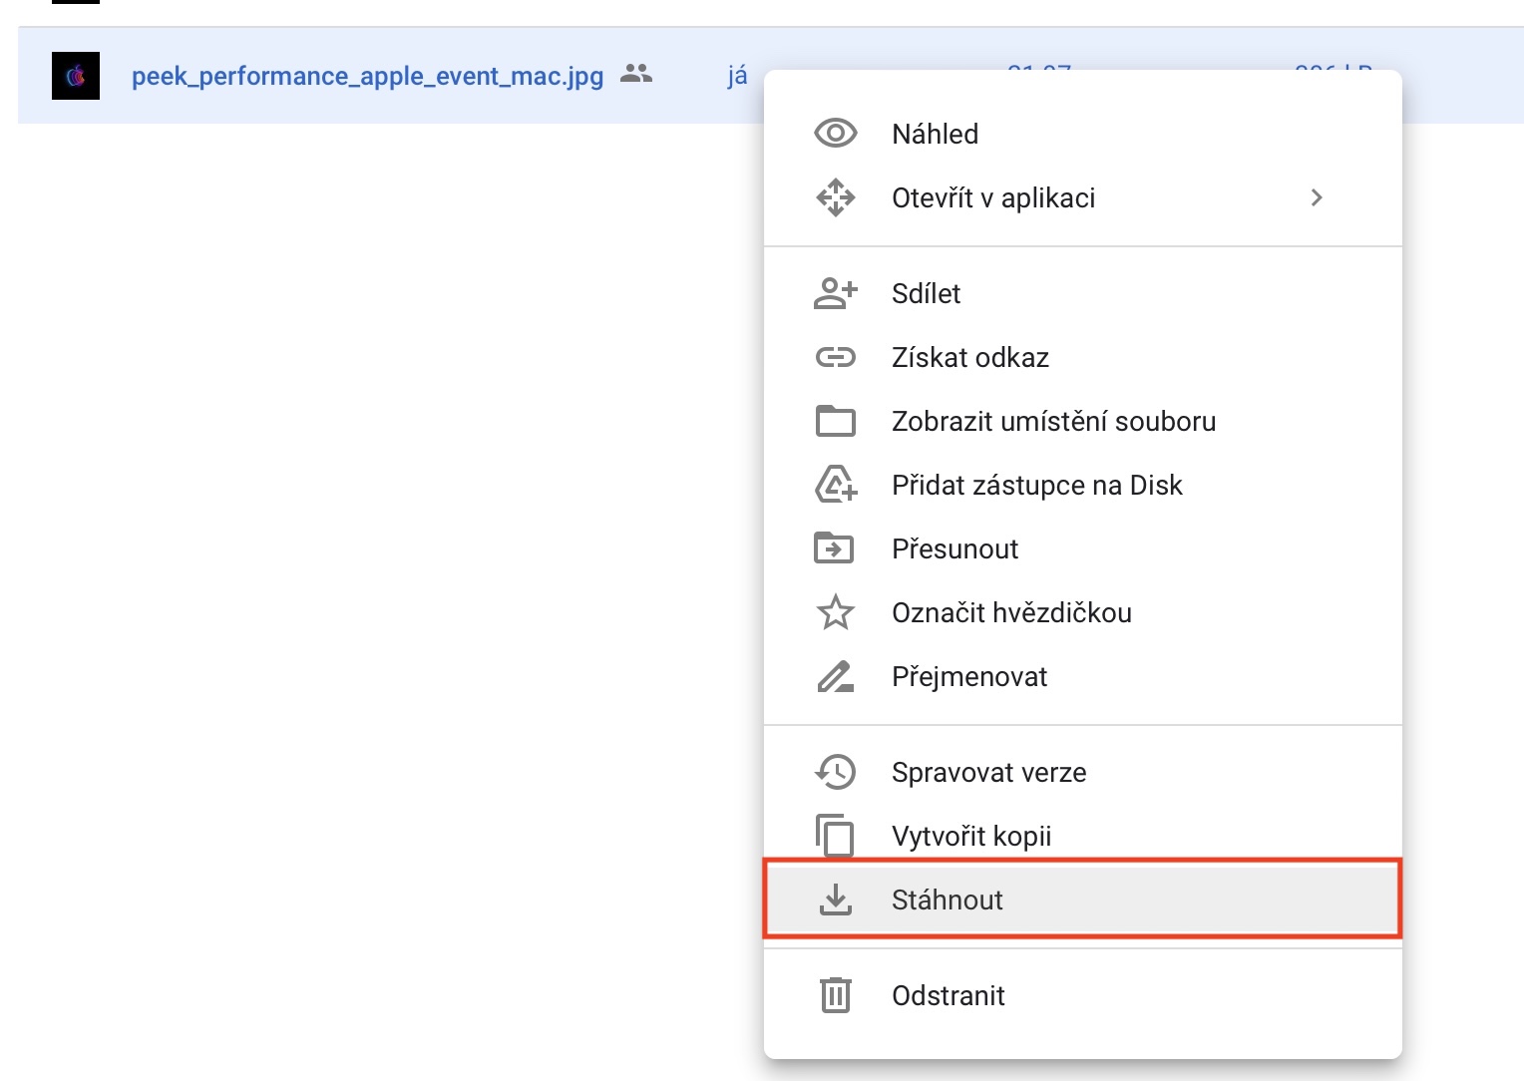Image resolution: width=1524 pixels, height=1081 pixels.
Task: Click the move-to-folder icon beside Přesunout
Action: 835,548
